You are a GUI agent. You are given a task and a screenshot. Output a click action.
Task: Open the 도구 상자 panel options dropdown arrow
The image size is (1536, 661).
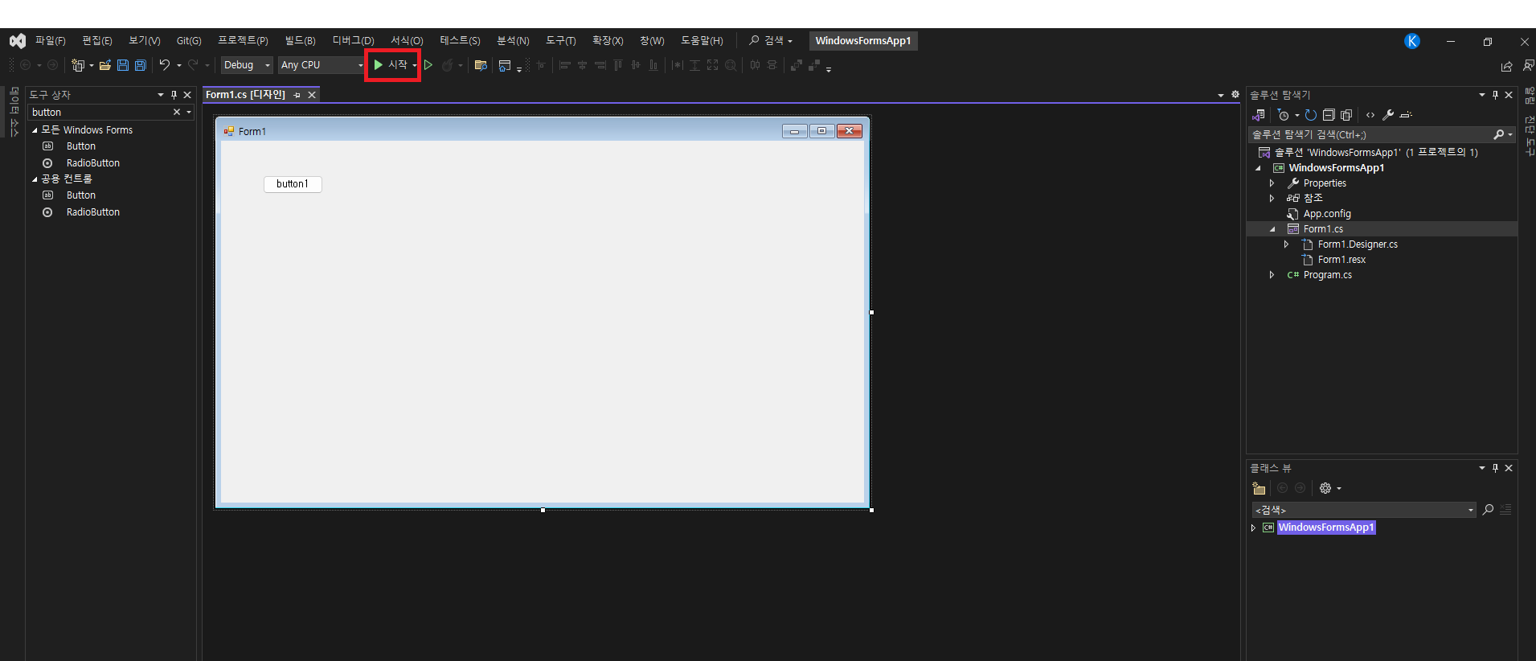click(161, 95)
